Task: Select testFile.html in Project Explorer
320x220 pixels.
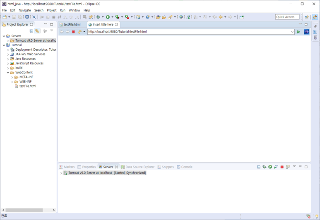Action: pos(26,86)
